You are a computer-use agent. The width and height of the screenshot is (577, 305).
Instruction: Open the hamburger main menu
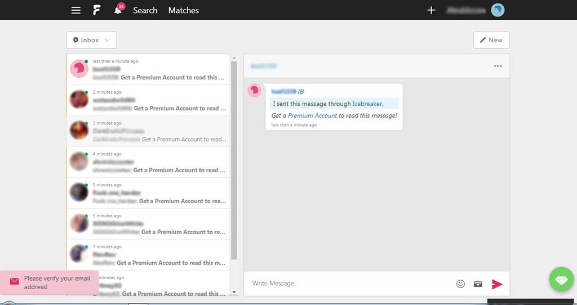[76, 10]
